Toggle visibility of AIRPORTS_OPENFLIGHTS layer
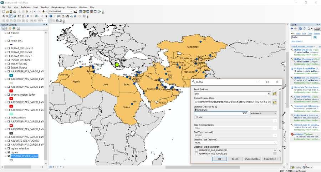Image resolution: width=321 pixels, height=172 pixels. click(9, 141)
